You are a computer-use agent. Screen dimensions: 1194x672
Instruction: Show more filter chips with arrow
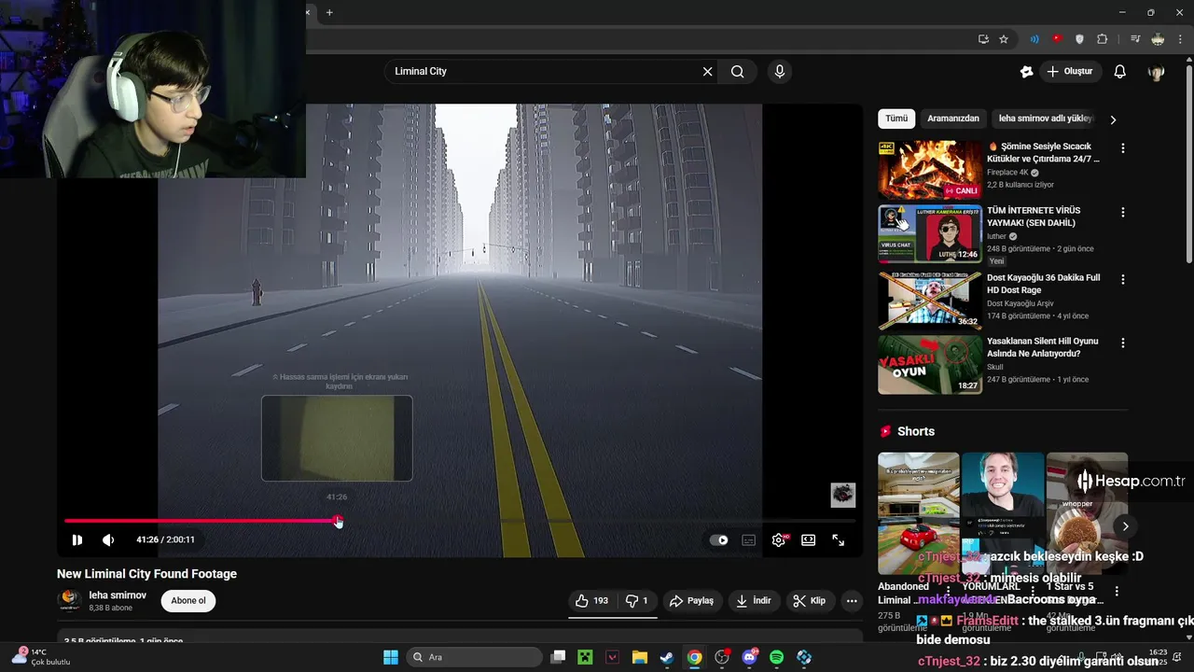tap(1112, 119)
